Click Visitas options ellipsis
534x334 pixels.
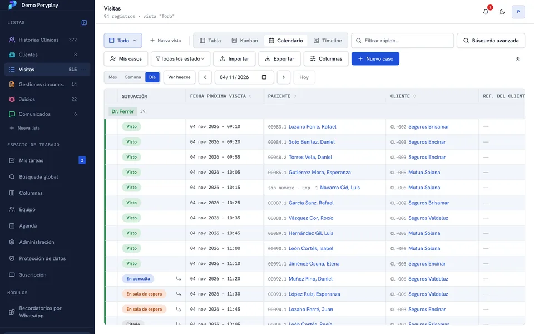tap(83, 70)
